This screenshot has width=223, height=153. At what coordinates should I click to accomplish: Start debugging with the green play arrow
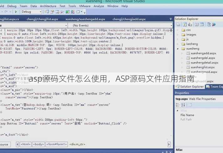tap(16, 12)
